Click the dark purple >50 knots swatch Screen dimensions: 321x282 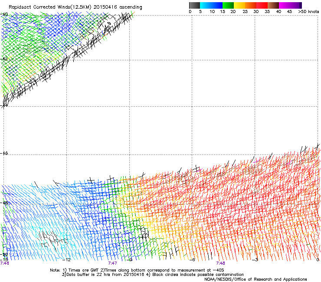[x=300, y=5]
